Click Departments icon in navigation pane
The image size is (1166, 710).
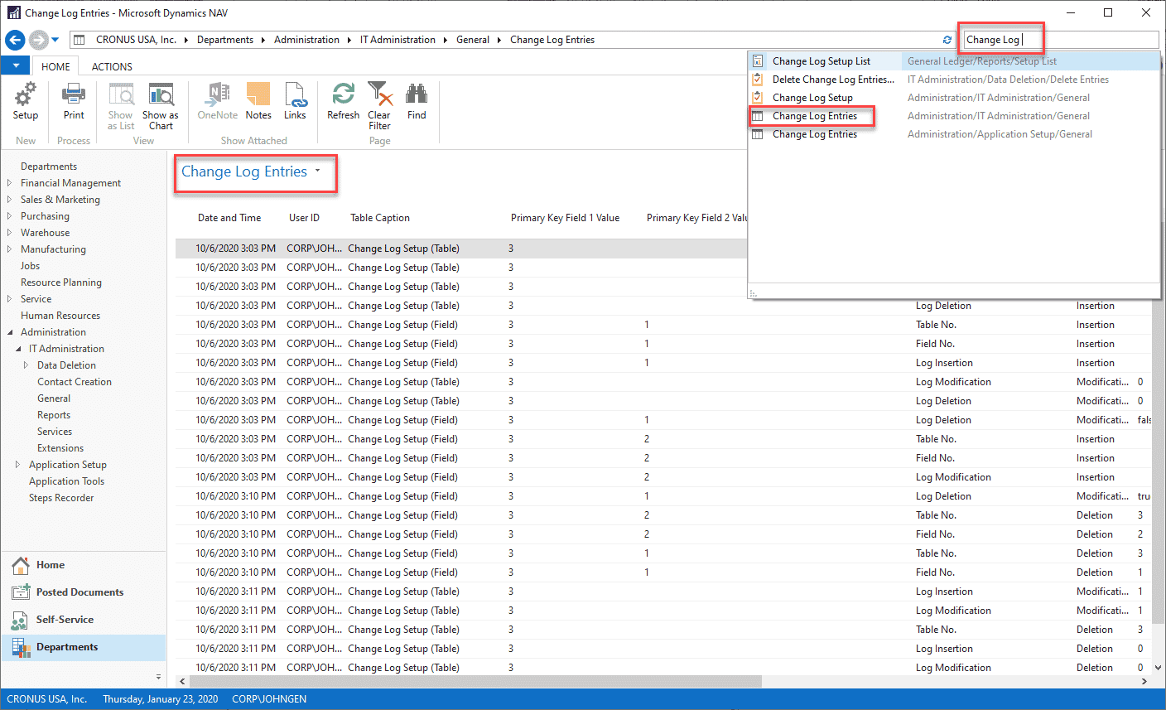[x=21, y=648]
